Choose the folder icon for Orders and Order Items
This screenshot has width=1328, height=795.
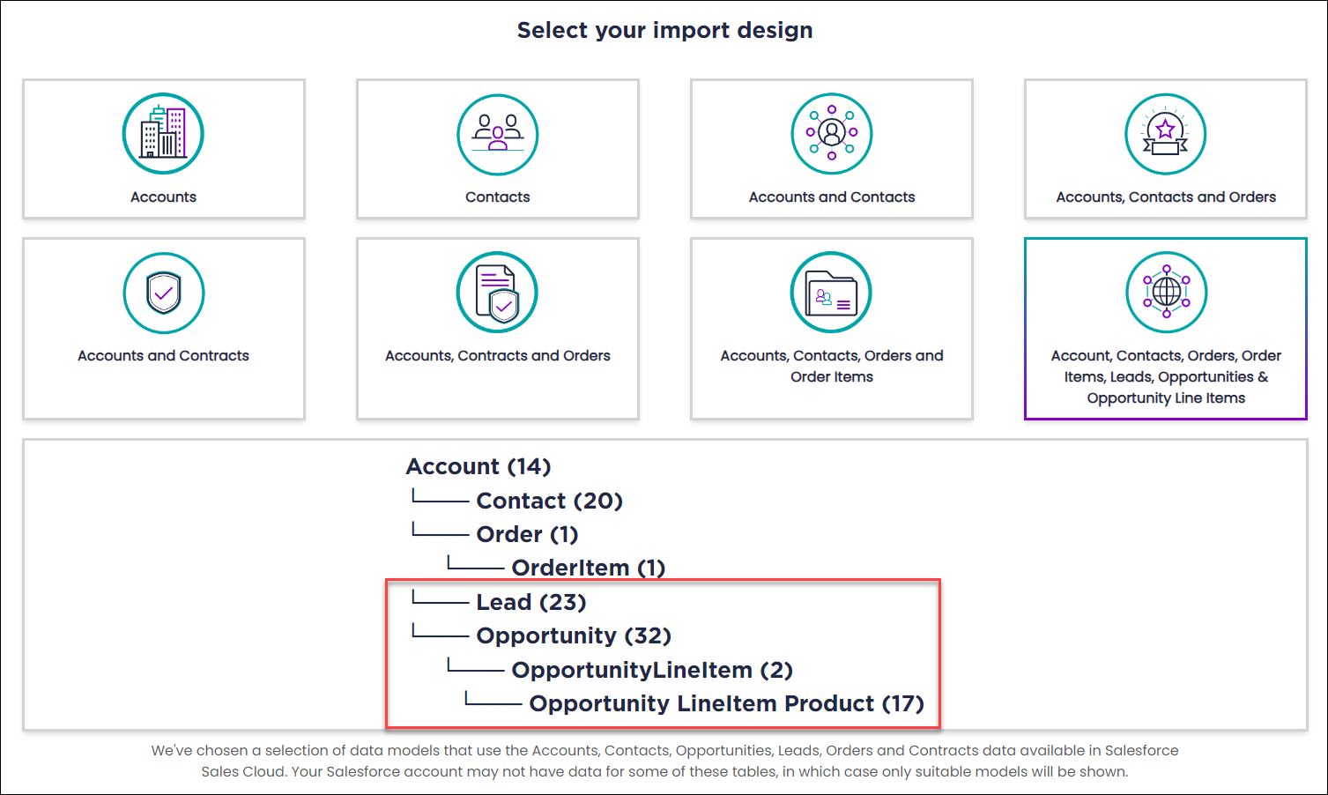click(832, 293)
